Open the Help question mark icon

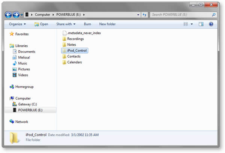coord(211,24)
